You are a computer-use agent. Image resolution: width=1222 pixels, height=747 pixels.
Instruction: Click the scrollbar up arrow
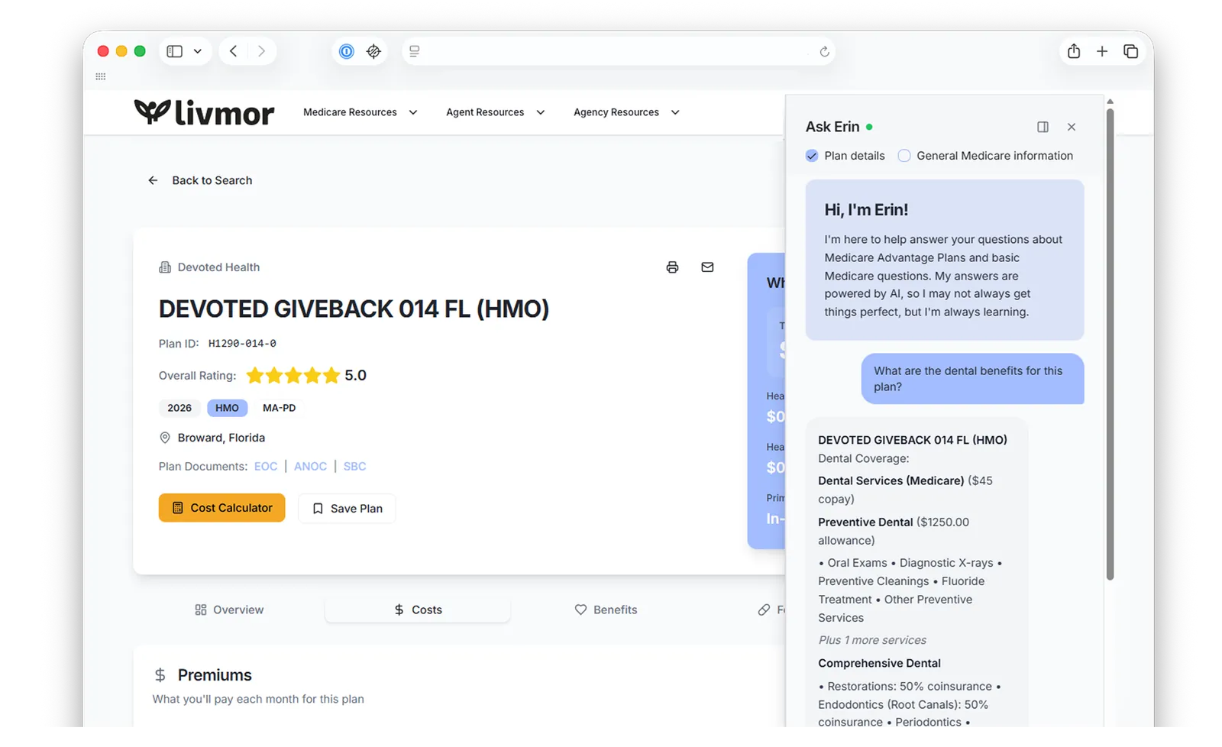(x=1110, y=101)
